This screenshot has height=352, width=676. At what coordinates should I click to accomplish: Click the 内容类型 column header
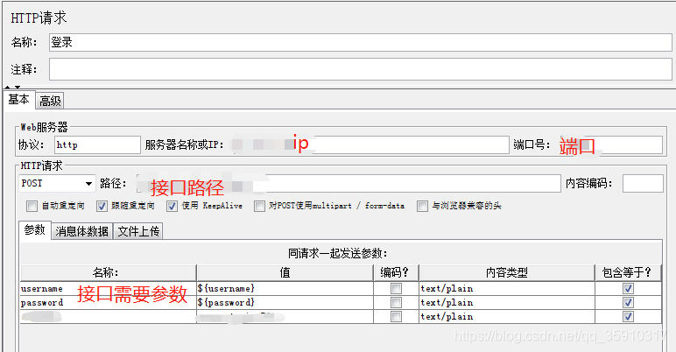point(507,272)
